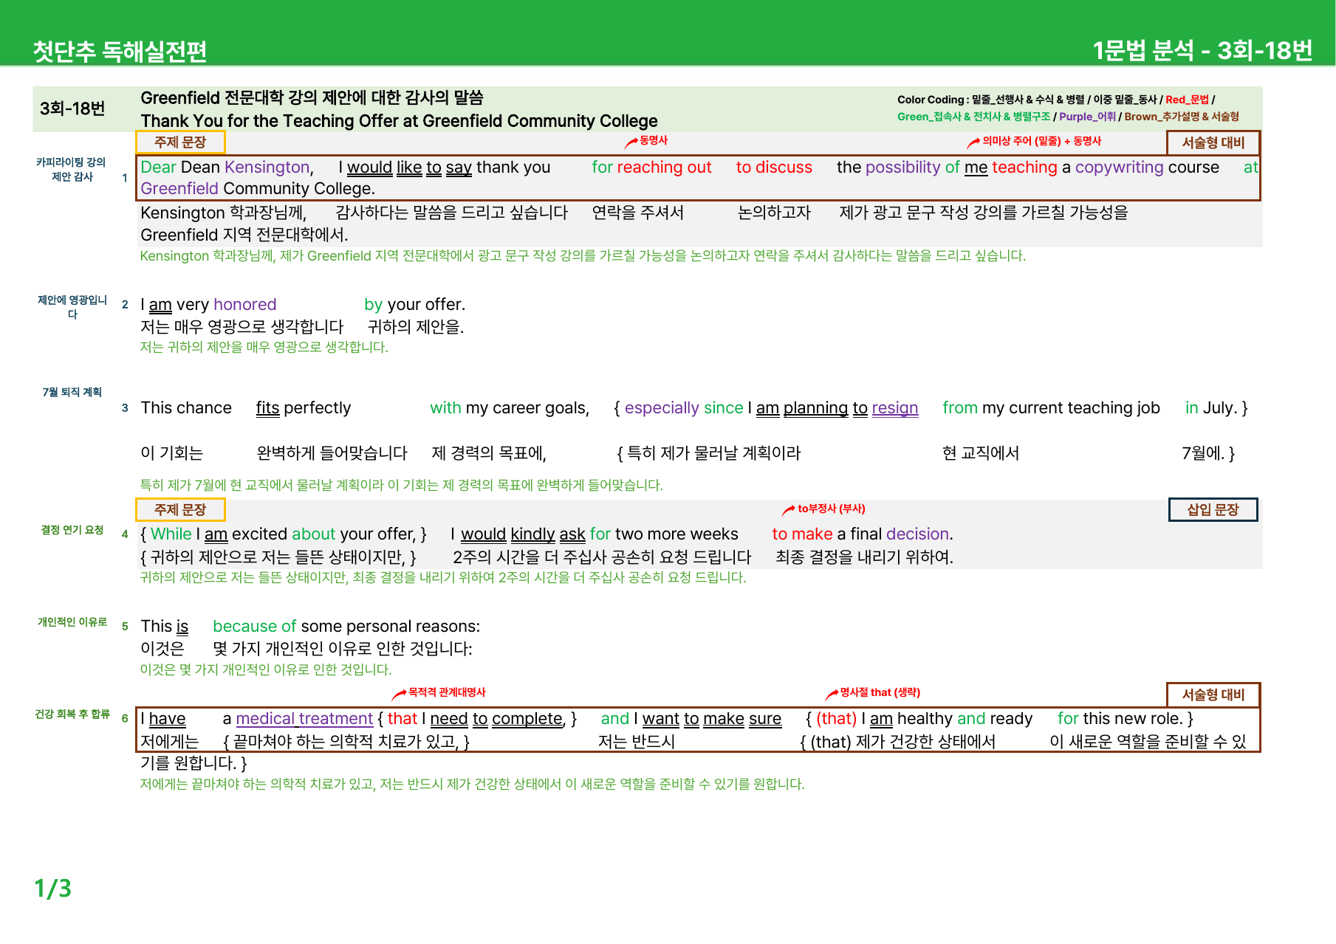
Task: Click the side label '결정 연기 요청'
Action: click(72, 530)
